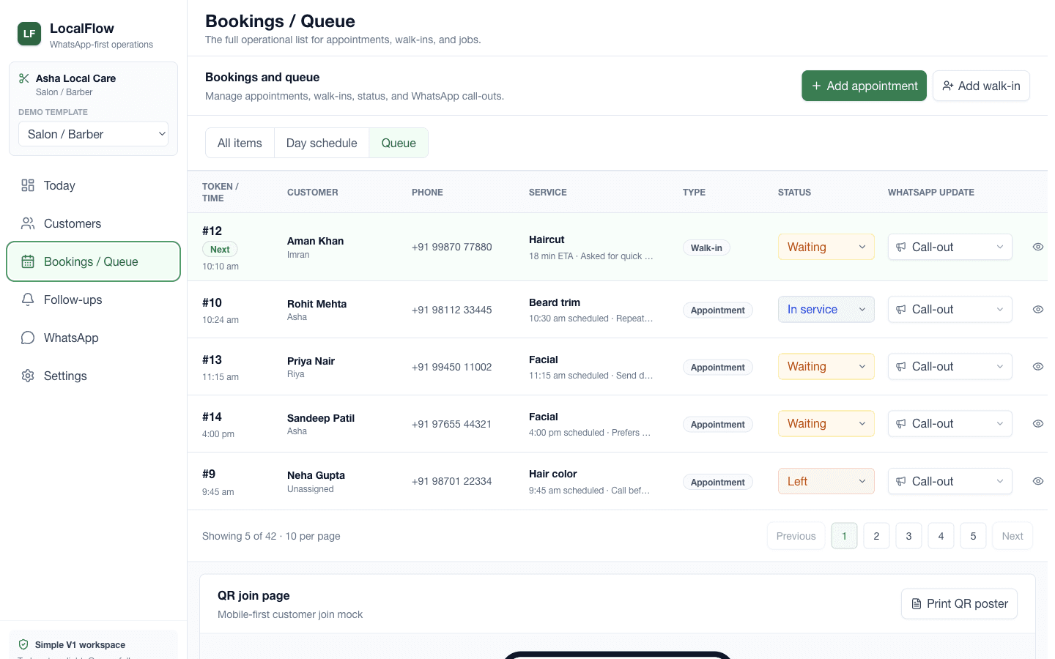The height and width of the screenshot is (659, 1055).
Task: Click the Print QR poster button
Action: pos(959,604)
